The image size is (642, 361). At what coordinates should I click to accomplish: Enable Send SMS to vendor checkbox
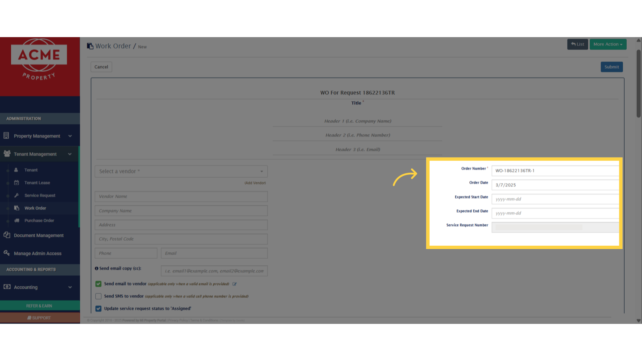point(98,296)
